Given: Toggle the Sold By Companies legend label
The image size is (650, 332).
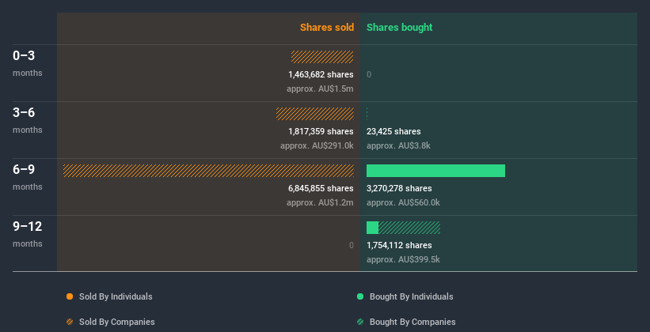Looking at the screenshot, I should (x=116, y=322).
